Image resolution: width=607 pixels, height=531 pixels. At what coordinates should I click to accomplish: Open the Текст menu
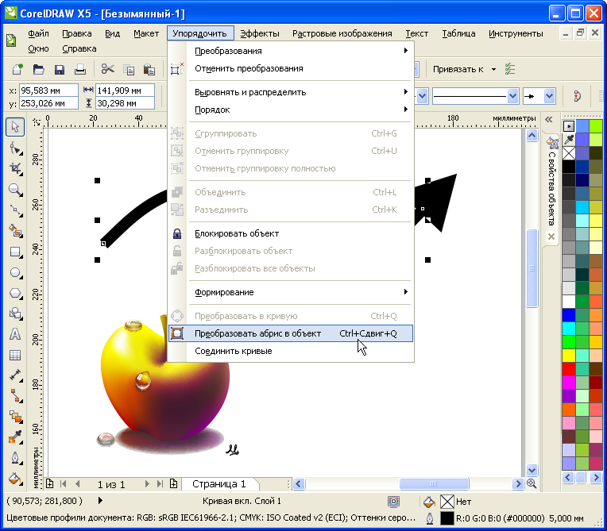pos(417,33)
